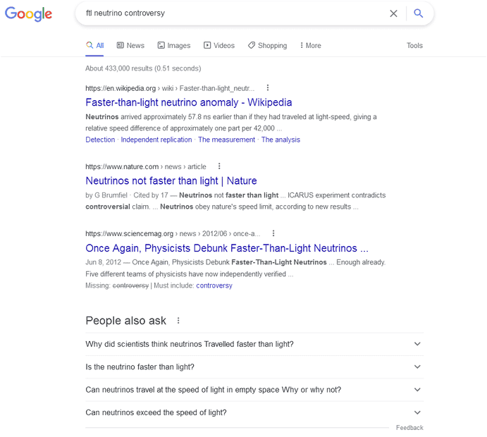Expand 'Is the neutrino faster than light?'
Image resolution: width=487 pixels, height=437 pixels.
(x=417, y=367)
